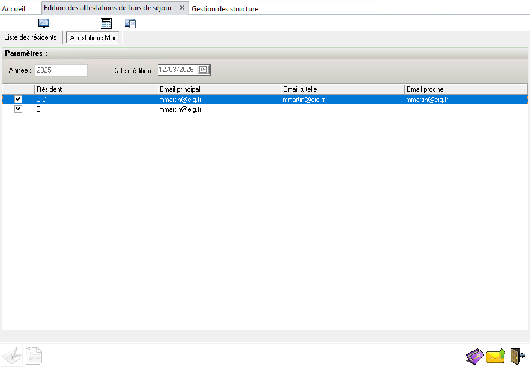Image resolution: width=530 pixels, height=367 pixels.
Task: Click the Email tutelle column header
Action: click(343, 89)
